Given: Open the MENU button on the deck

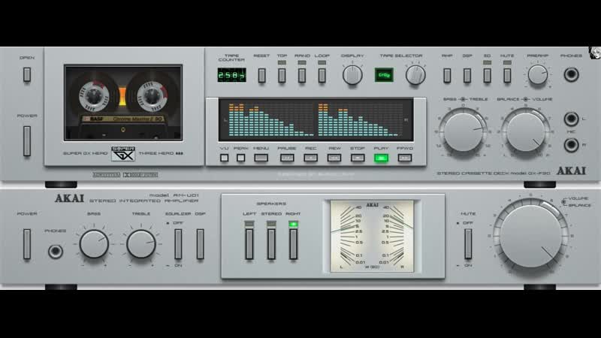Looking at the screenshot, I should coord(261,158).
